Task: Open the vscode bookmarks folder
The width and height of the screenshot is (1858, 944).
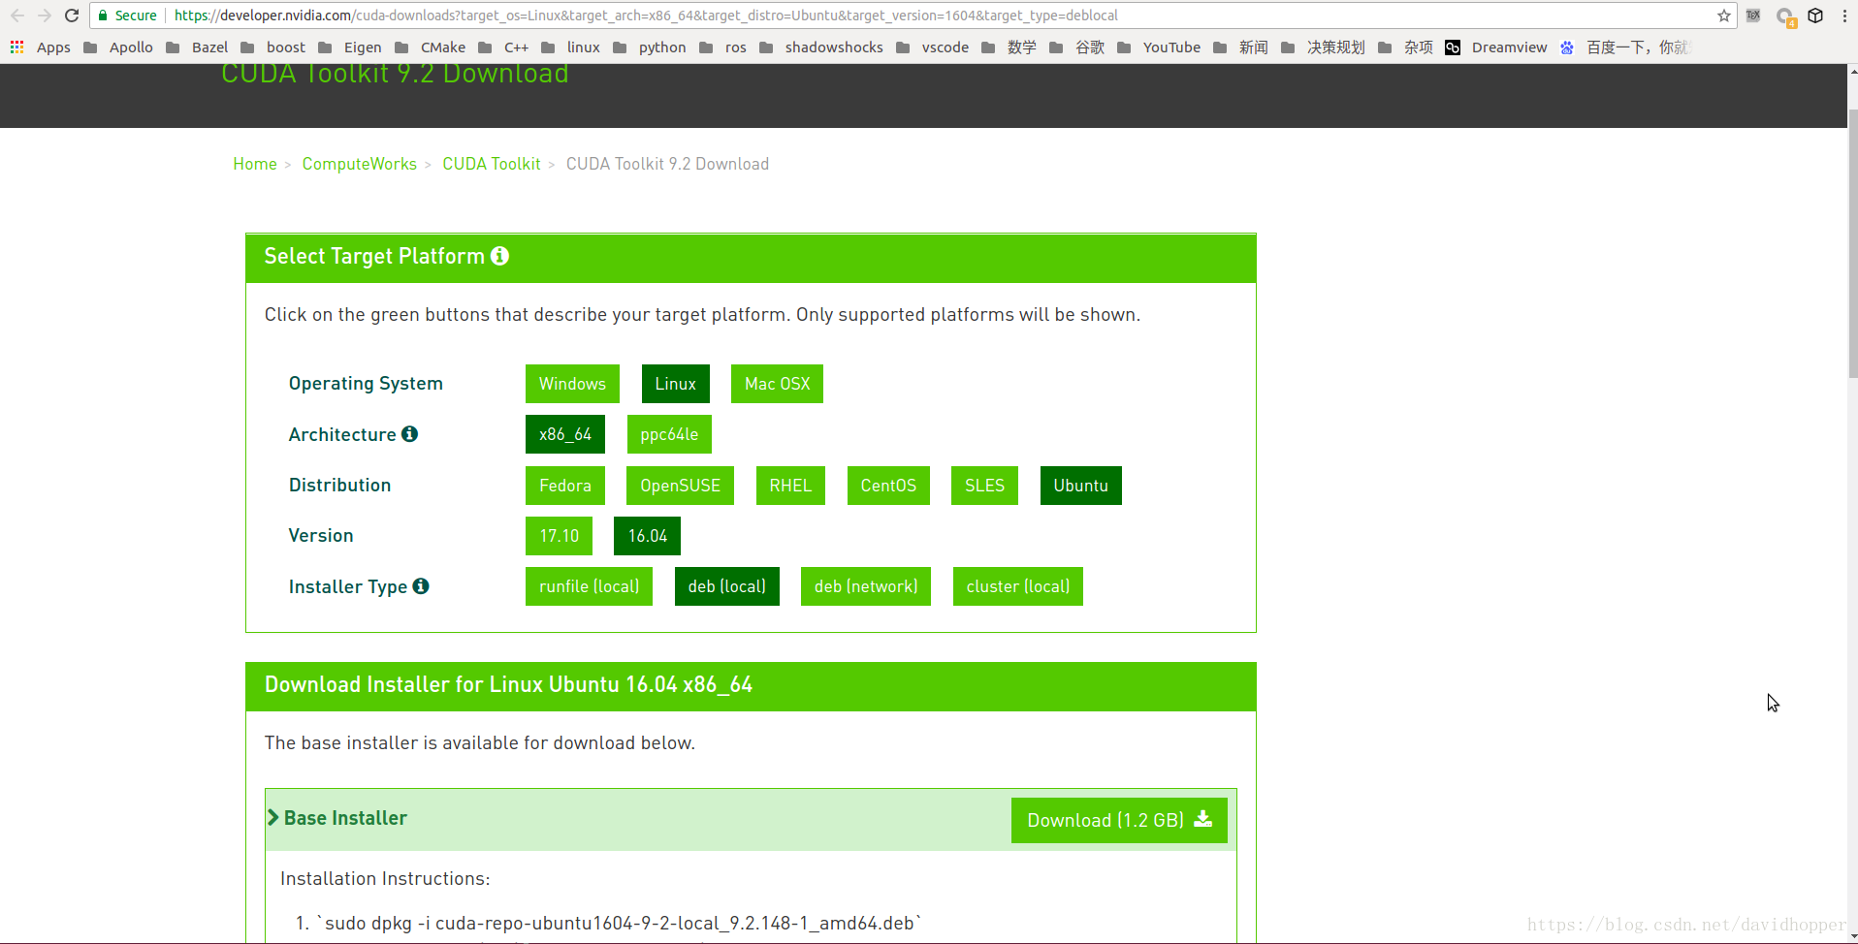Action: point(932,47)
